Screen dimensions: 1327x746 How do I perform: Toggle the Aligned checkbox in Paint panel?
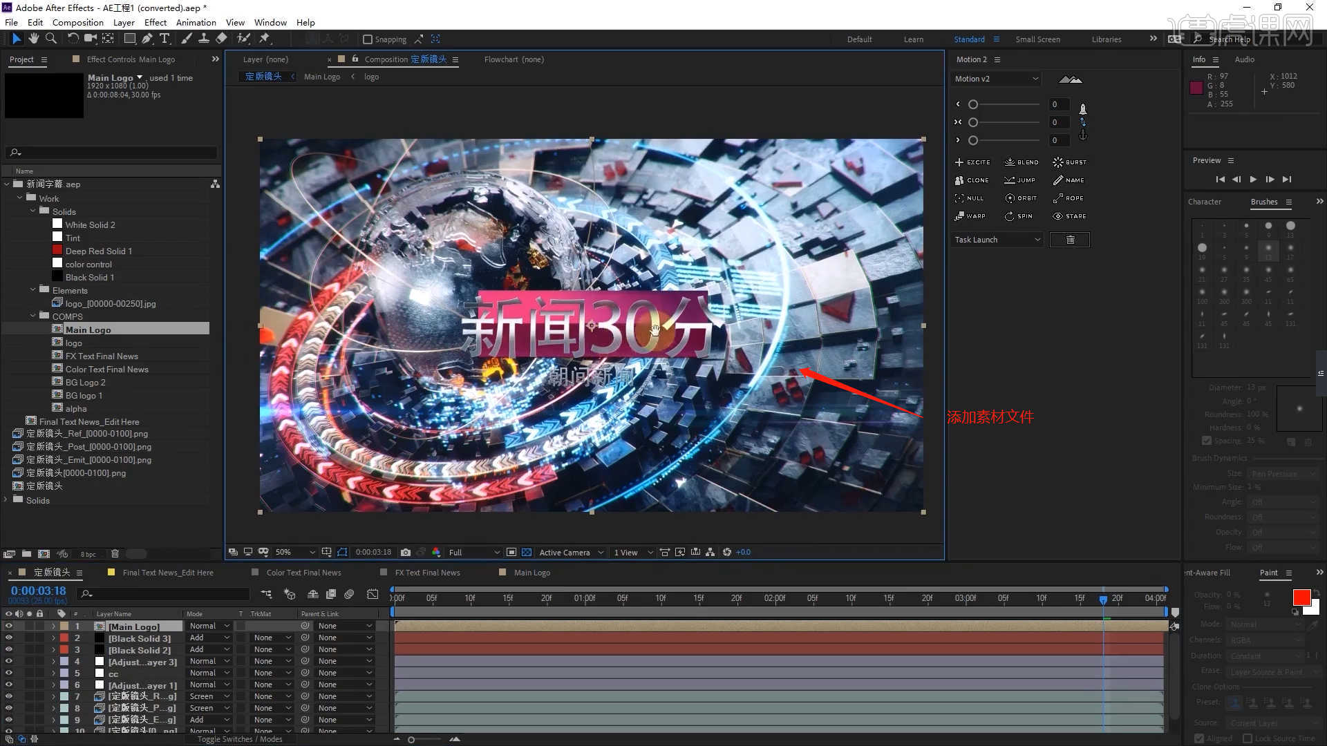click(1199, 738)
